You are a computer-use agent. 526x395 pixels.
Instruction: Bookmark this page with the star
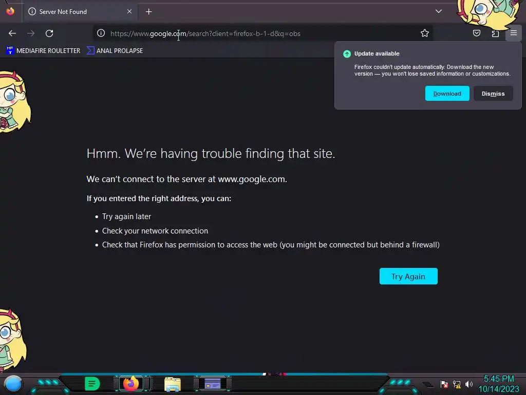425,33
